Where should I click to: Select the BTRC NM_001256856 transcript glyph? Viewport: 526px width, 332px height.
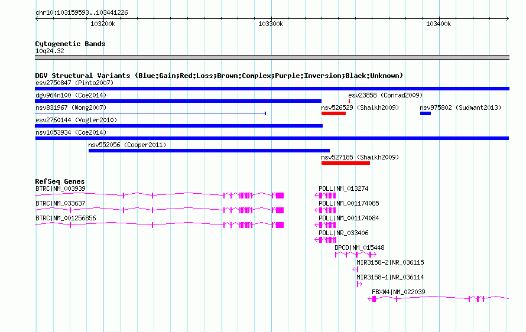point(160,224)
